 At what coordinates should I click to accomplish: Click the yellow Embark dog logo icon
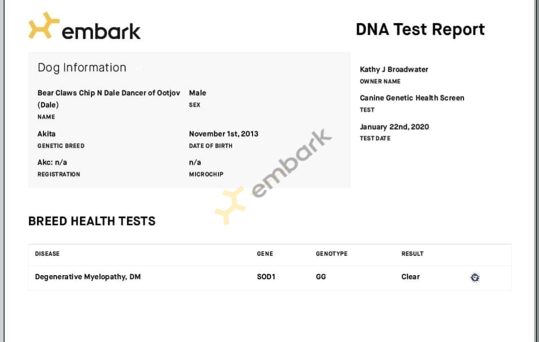(43, 26)
